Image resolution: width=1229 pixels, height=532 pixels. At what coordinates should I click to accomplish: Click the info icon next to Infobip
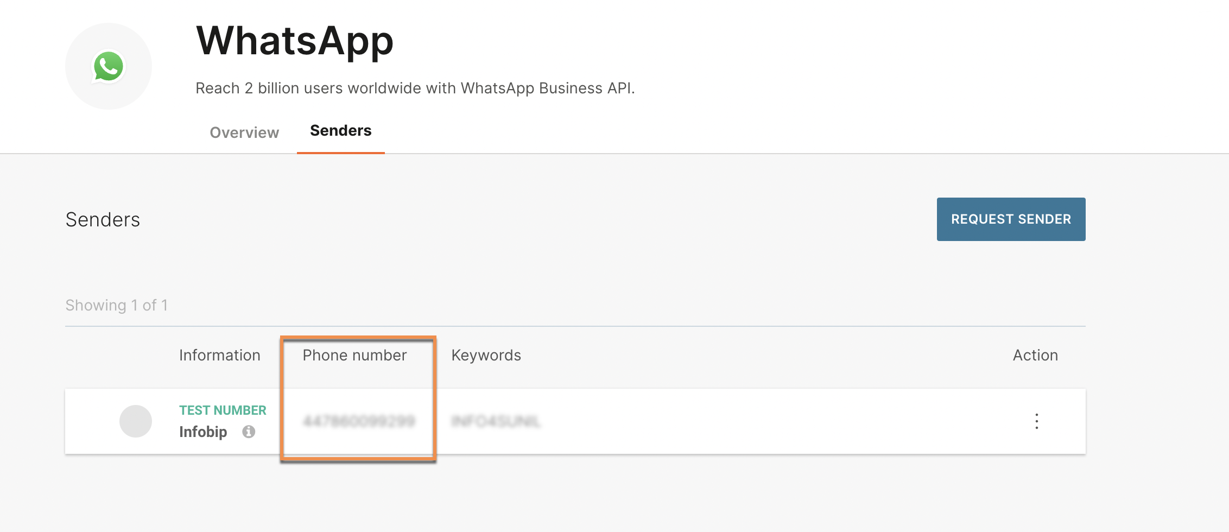pos(249,432)
